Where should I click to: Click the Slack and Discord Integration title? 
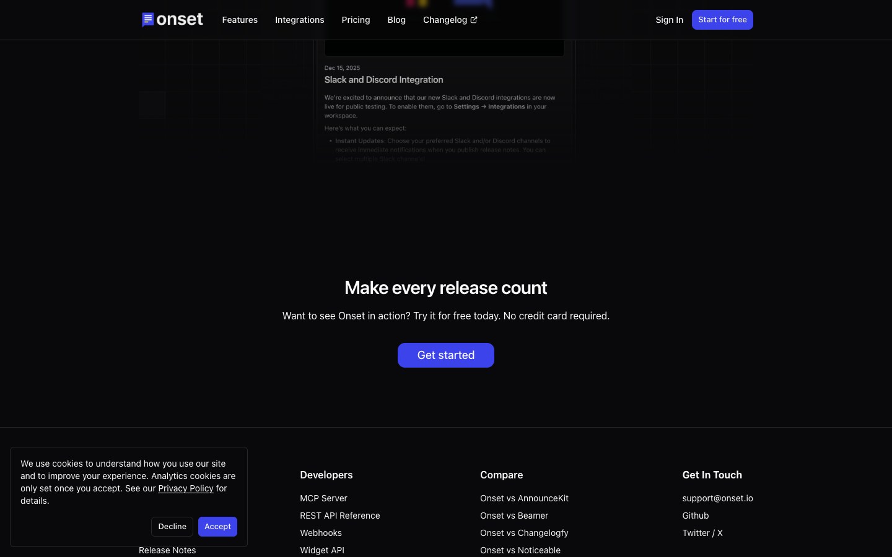tap(383, 80)
